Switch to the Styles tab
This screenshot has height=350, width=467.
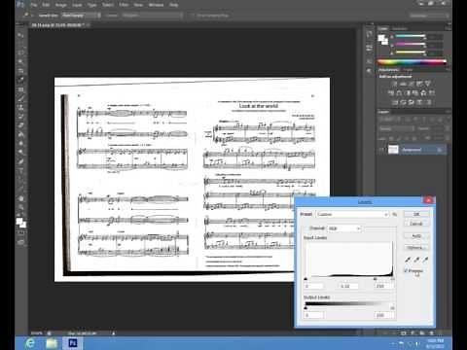[x=408, y=70]
